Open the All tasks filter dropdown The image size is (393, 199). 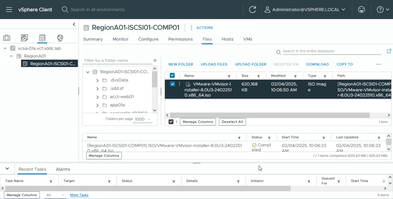(56, 195)
